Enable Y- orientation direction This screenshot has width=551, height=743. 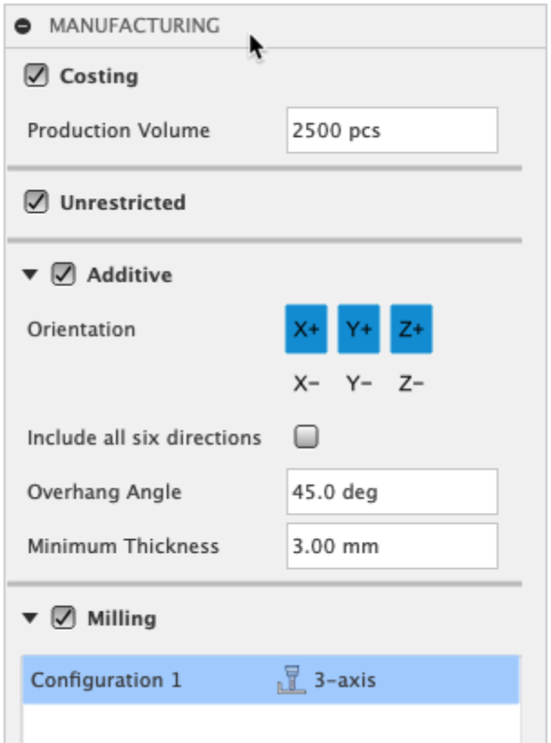359,384
